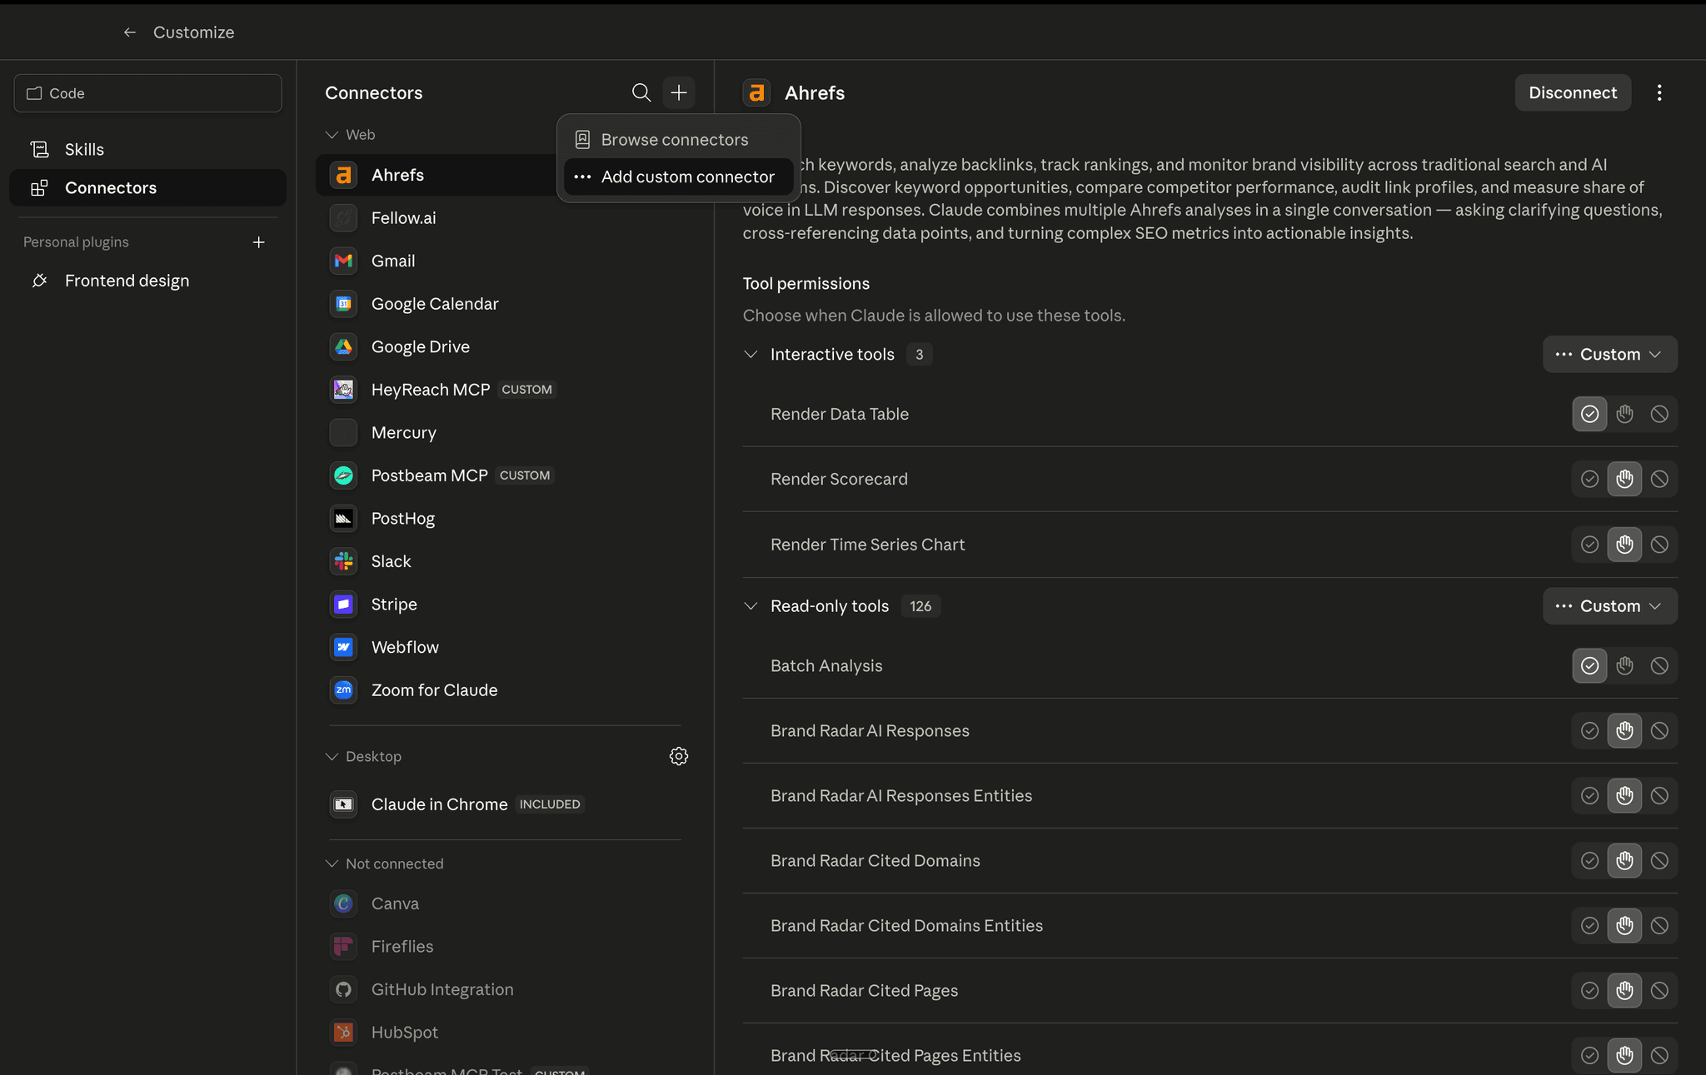Block Brand Radar AI Responses Entities
This screenshot has height=1075, width=1706.
1659,795
